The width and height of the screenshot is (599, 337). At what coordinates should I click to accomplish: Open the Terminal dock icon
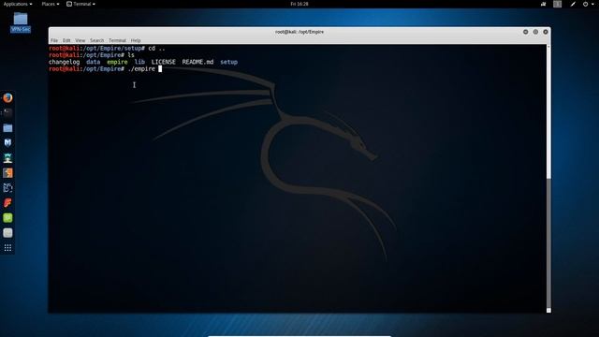[7, 112]
